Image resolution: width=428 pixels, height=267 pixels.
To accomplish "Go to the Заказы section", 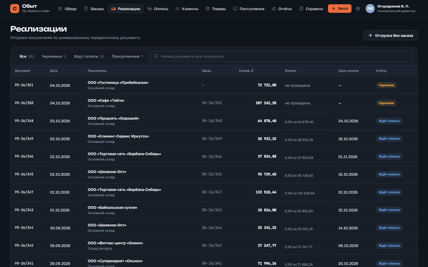I will coord(94,9).
